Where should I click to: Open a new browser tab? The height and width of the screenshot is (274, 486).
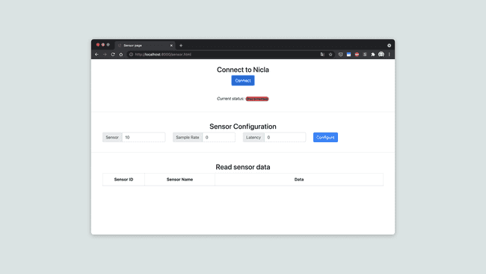[181, 46]
